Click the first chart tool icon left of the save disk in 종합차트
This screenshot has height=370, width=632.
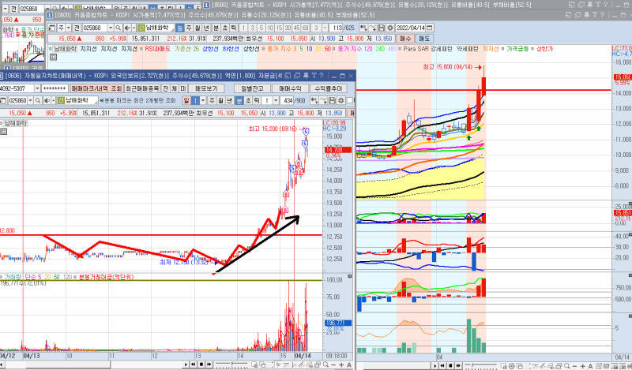pyautogui.click(x=363, y=28)
